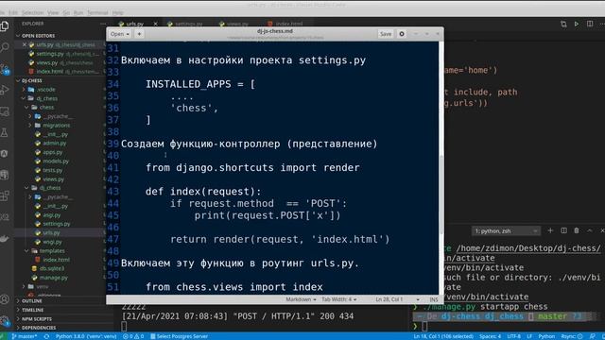Click the Split Editor icon in the VS Code toolbar
Image resolution: width=605 pixels, height=340 pixels.
click(590, 24)
